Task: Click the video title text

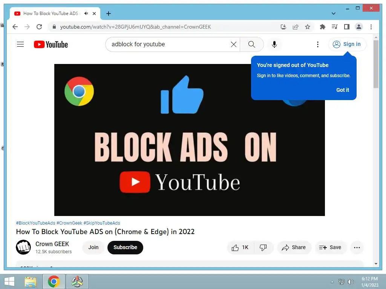Action: click(105, 232)
